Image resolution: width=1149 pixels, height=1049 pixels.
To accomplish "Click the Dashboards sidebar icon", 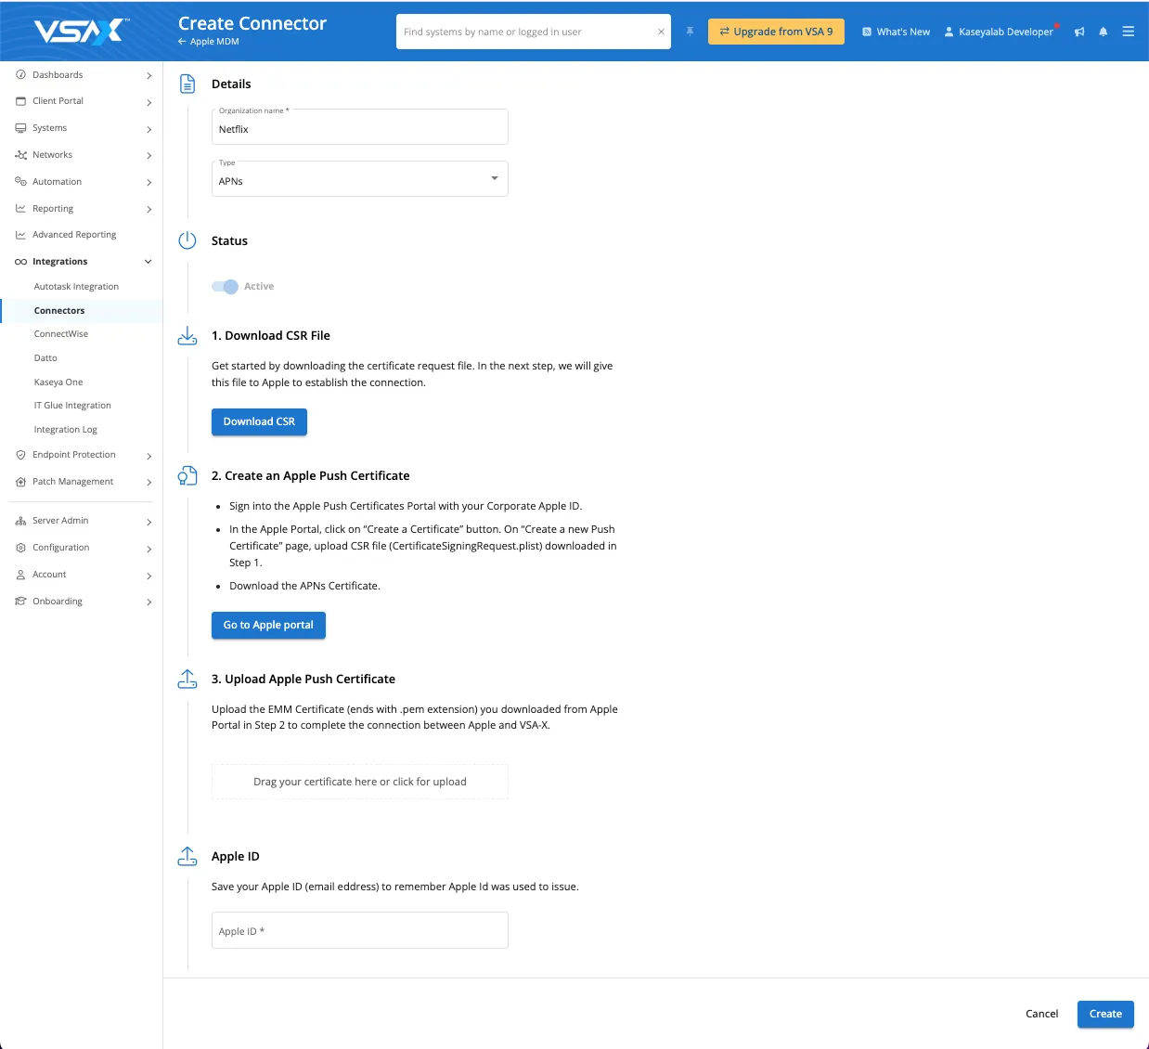I will coord(20,75).
